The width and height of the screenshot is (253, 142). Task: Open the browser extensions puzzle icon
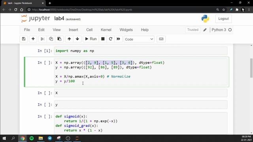click(x=237, y=9)
